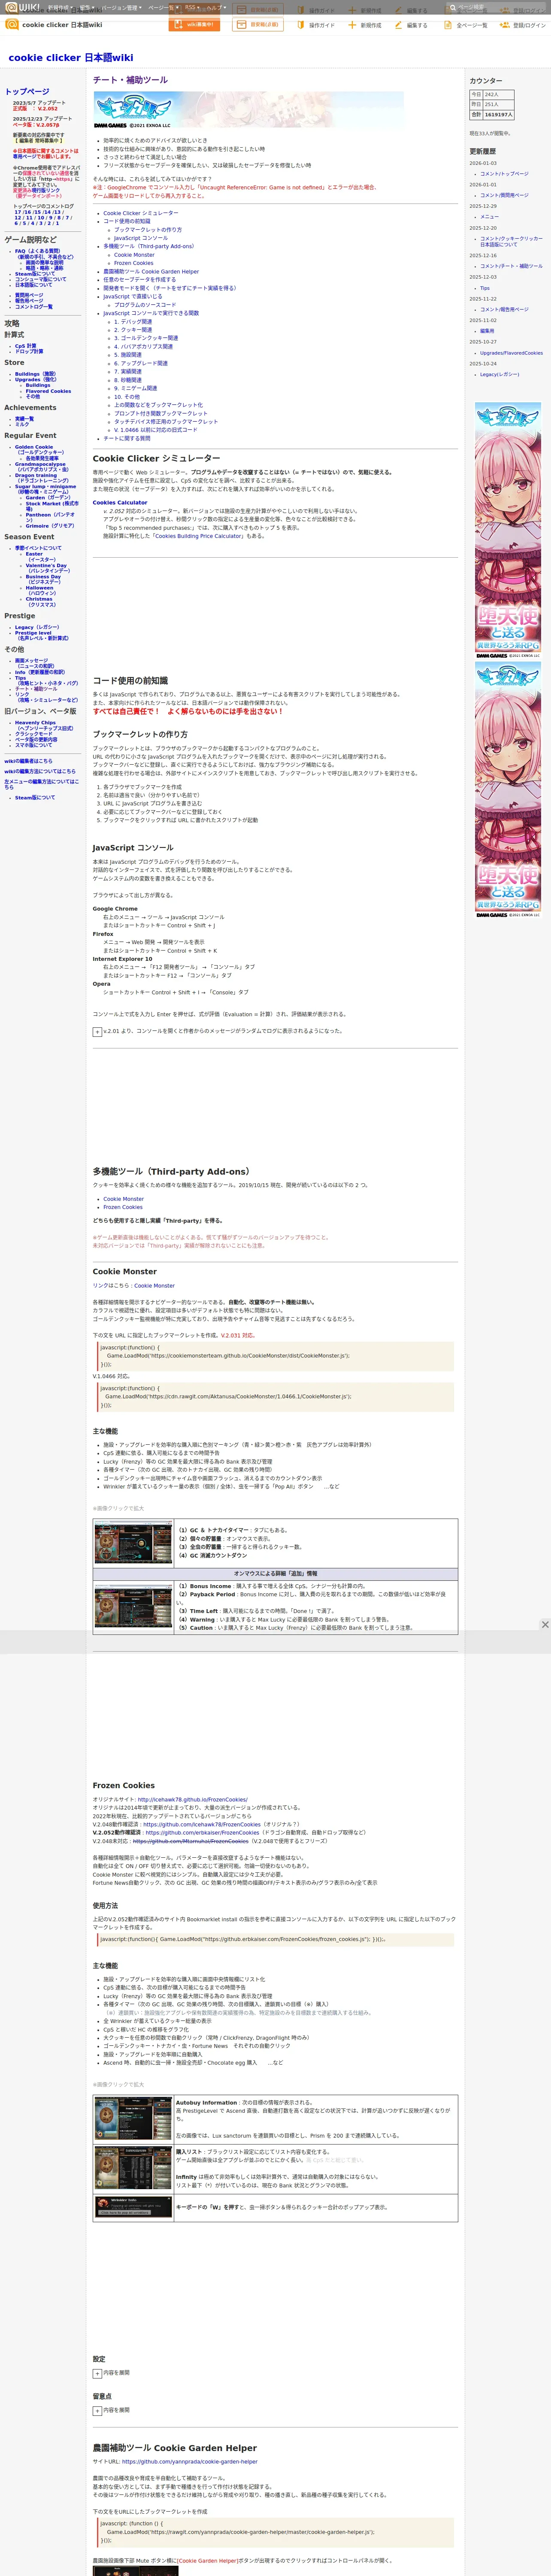The height and width of the screenshot is (2576, 551).
Task: Jump to 農園補助ツール Cookie Garden Helper in contents
Action: click(x=151, y=272)
